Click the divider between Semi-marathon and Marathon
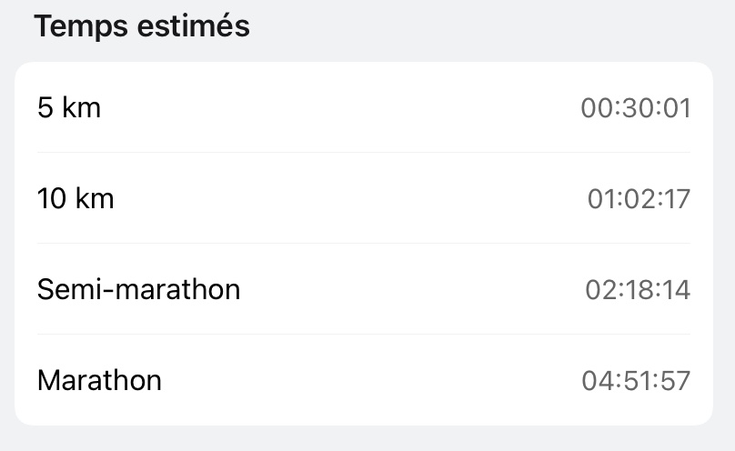This screenshot has height=451, width=735. [x=364, y=335]
